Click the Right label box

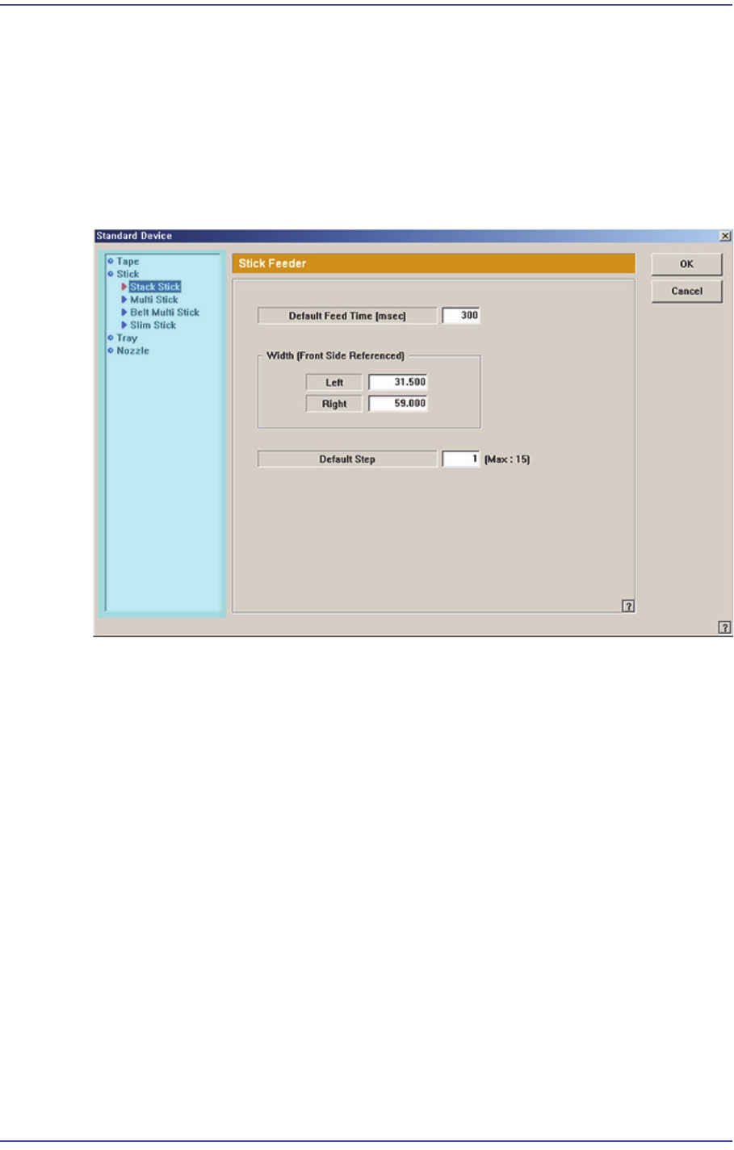[x=334, y=404]
